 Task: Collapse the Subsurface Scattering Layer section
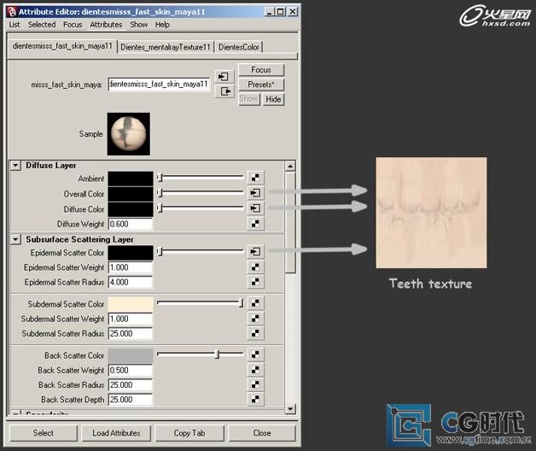(x=16, y=240)
